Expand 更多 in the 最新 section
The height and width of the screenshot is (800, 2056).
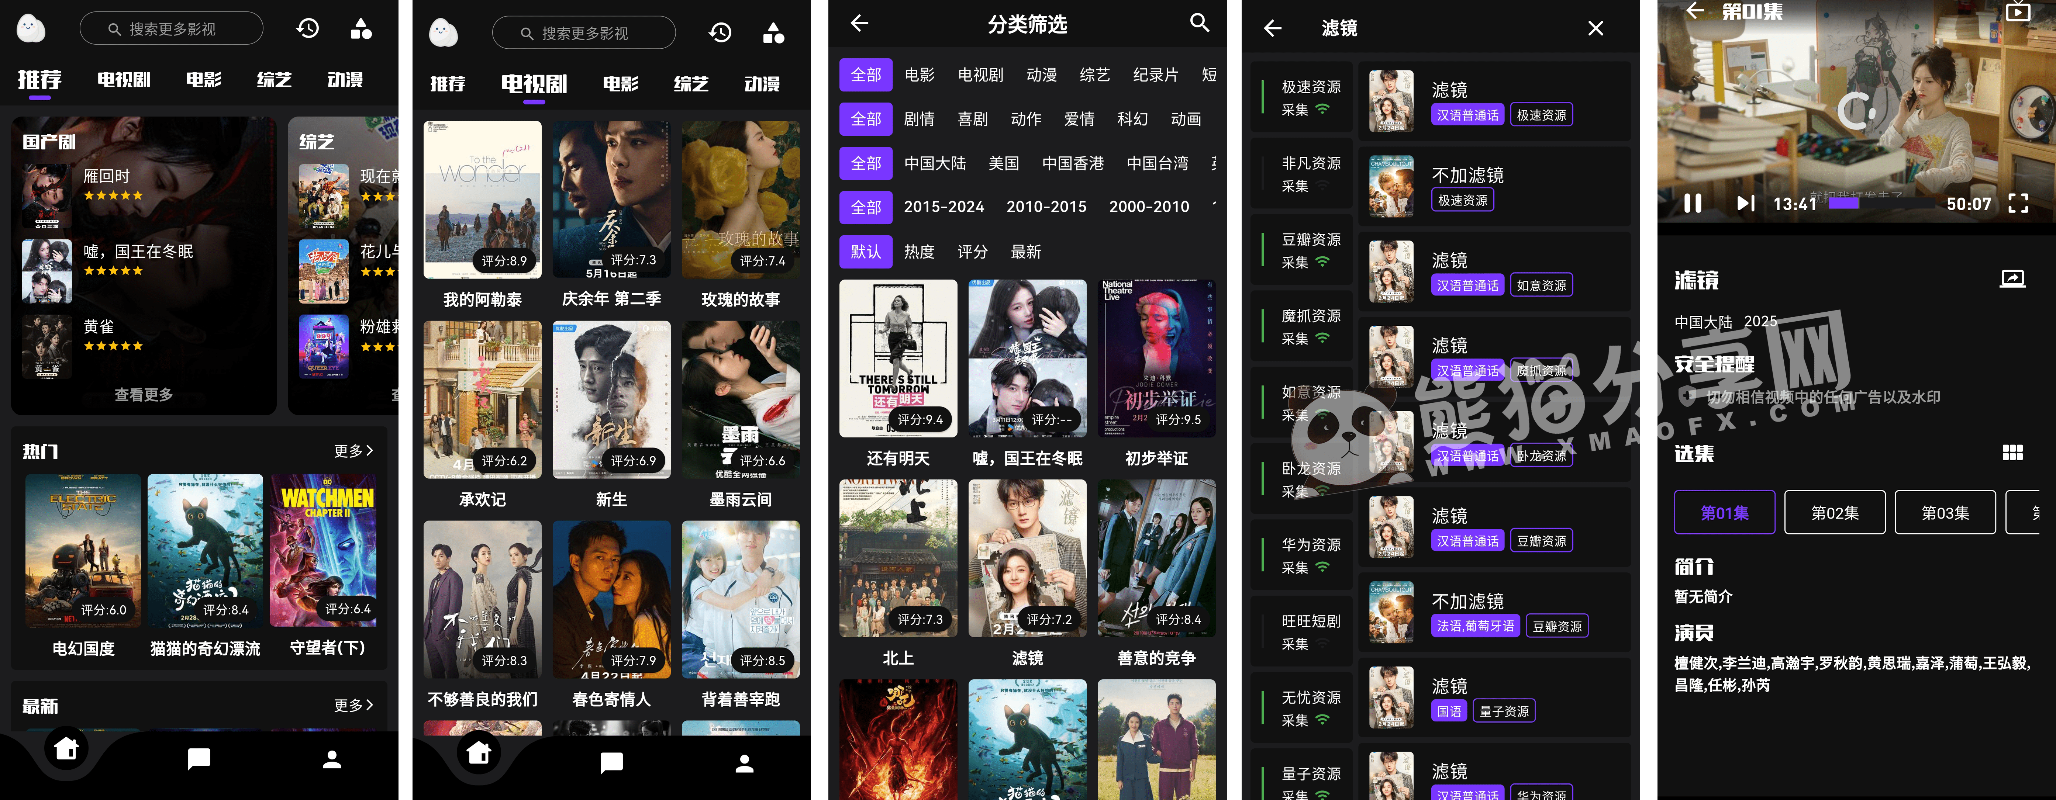click(353, 706)
